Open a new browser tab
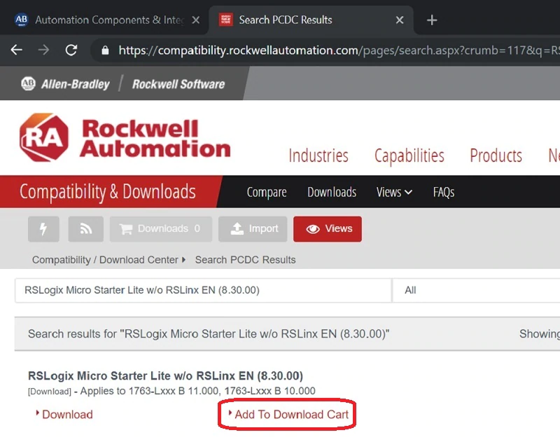The height and width of the screenshot is (442, 560). [x=432, y=20]
